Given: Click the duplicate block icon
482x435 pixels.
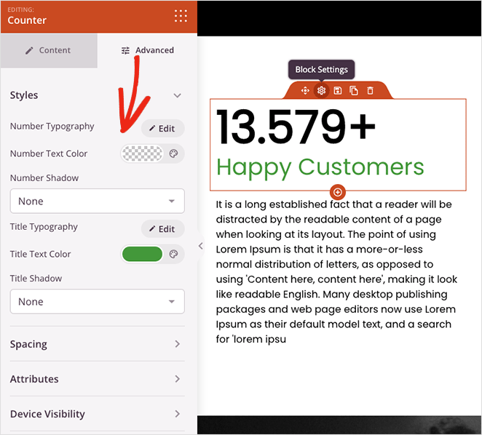Looking at the screenshot, I should (x=354, y=91).
